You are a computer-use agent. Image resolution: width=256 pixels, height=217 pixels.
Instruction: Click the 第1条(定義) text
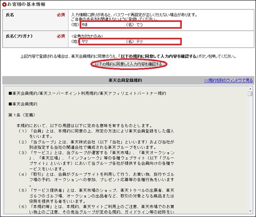point(22,115)
